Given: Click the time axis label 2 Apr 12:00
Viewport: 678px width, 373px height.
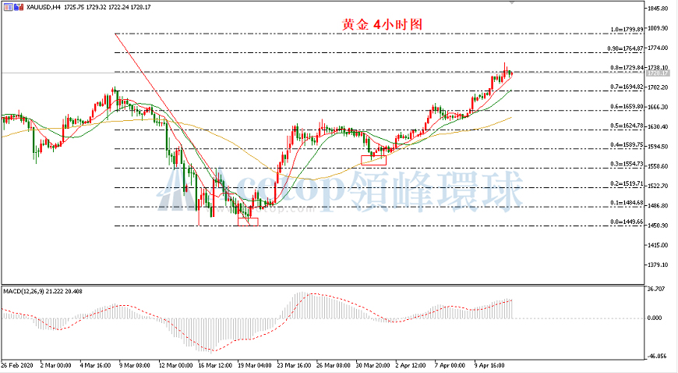Looking at the screenshot, I should (411, 366).
